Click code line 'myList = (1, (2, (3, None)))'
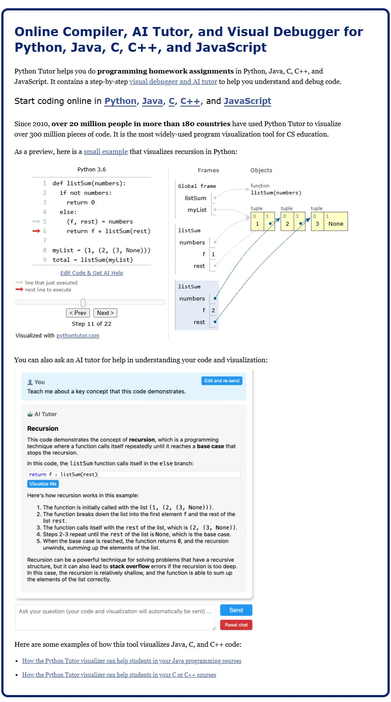The image size is (391, 702). click(102, 251)
